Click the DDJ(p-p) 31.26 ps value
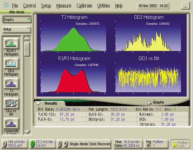The height and width of the screenshot is (150, 193). coord(118,119)
